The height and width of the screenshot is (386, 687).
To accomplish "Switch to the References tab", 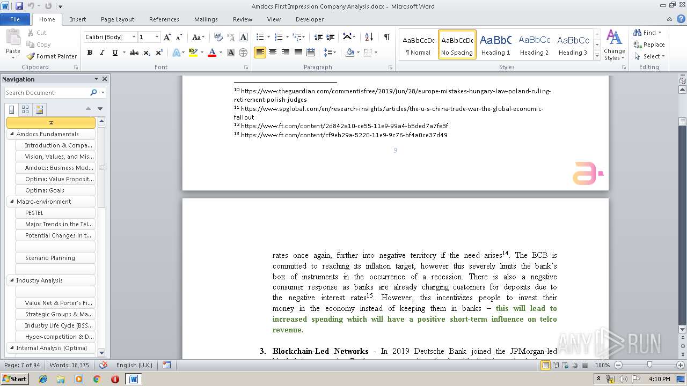I will pos(164,19).
